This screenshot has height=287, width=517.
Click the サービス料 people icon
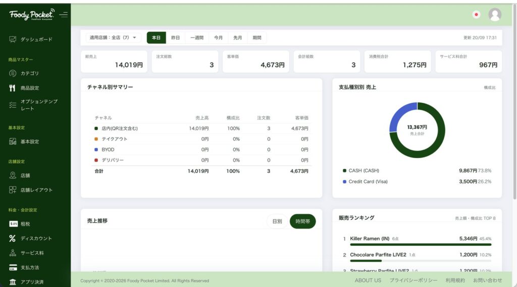pos(13,253)
